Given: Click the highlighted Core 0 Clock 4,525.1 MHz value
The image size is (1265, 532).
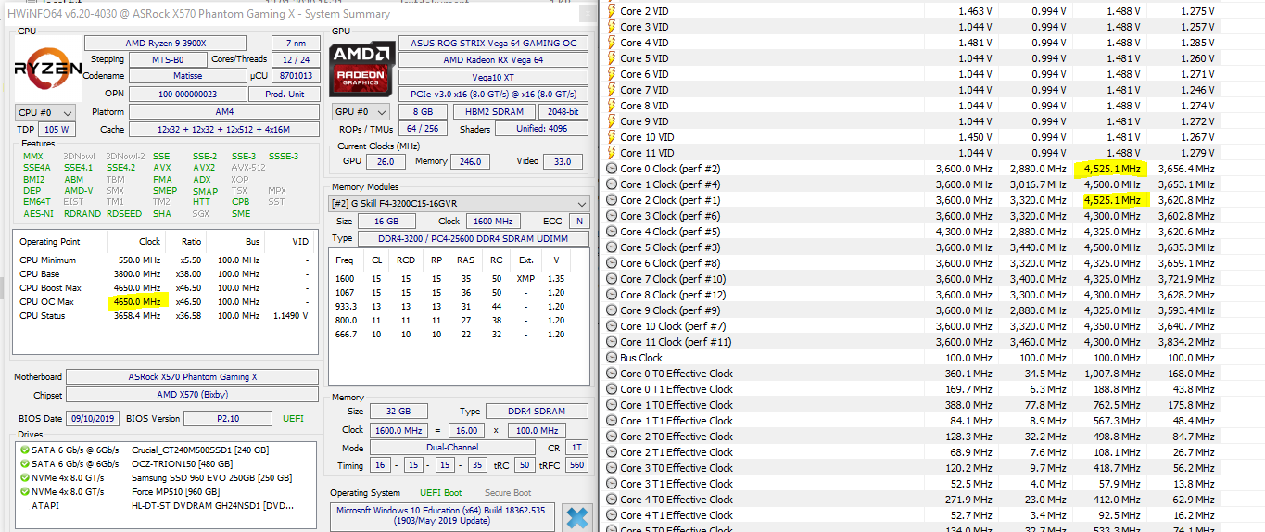Looking at the screenshot, I should click(1112, 169).
